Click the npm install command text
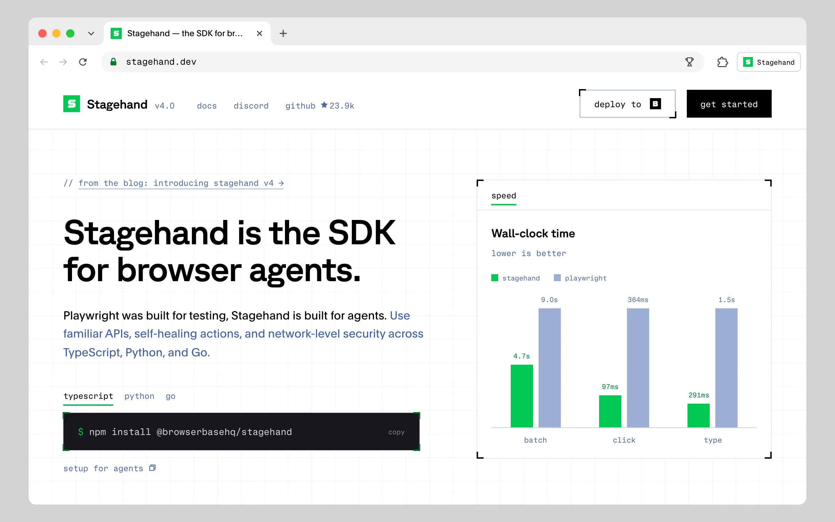The height and width of the screenshot is (522, 835). point(190,432)
